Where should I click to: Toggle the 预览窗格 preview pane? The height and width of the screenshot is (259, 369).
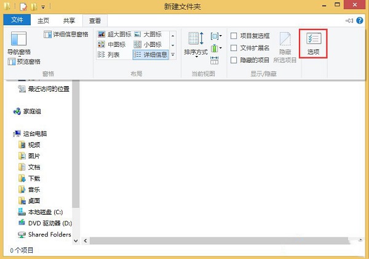tap(25, 62)
